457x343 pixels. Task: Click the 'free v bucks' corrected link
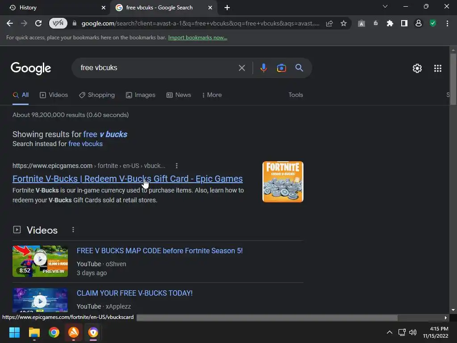pyautogui.click(x=105, y=134)
